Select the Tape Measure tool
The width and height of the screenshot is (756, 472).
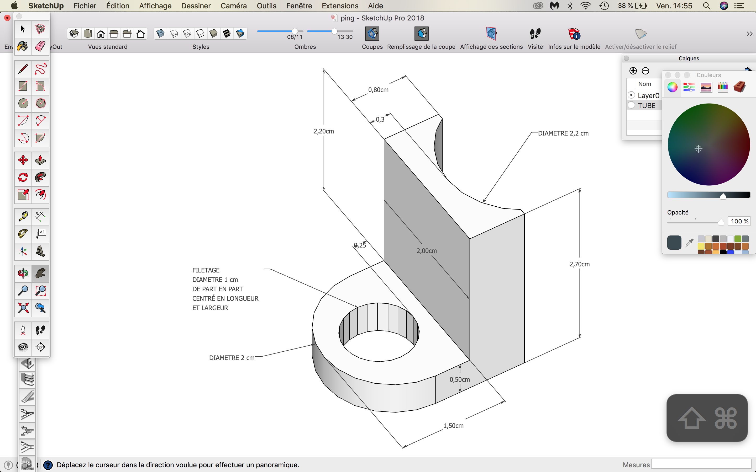pyautogui.click(x=23, y=216)
